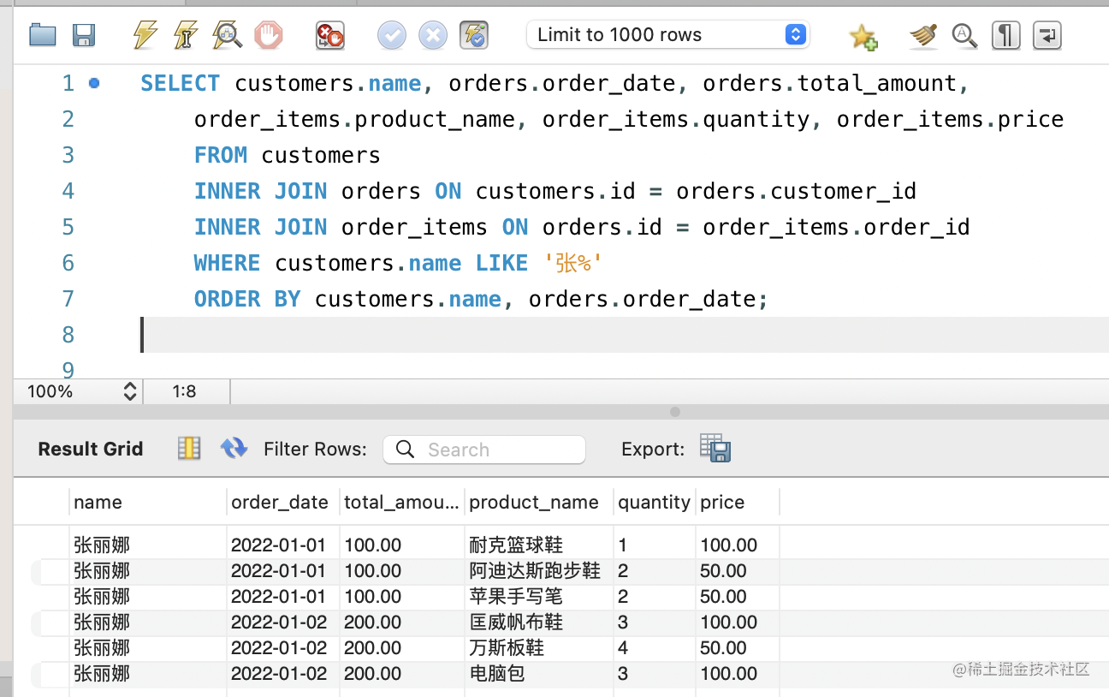This screenshot has height=697, width=1109.
Task: Export the recordset to file icon
Action: pyautogui.click(x=715, y=448)
